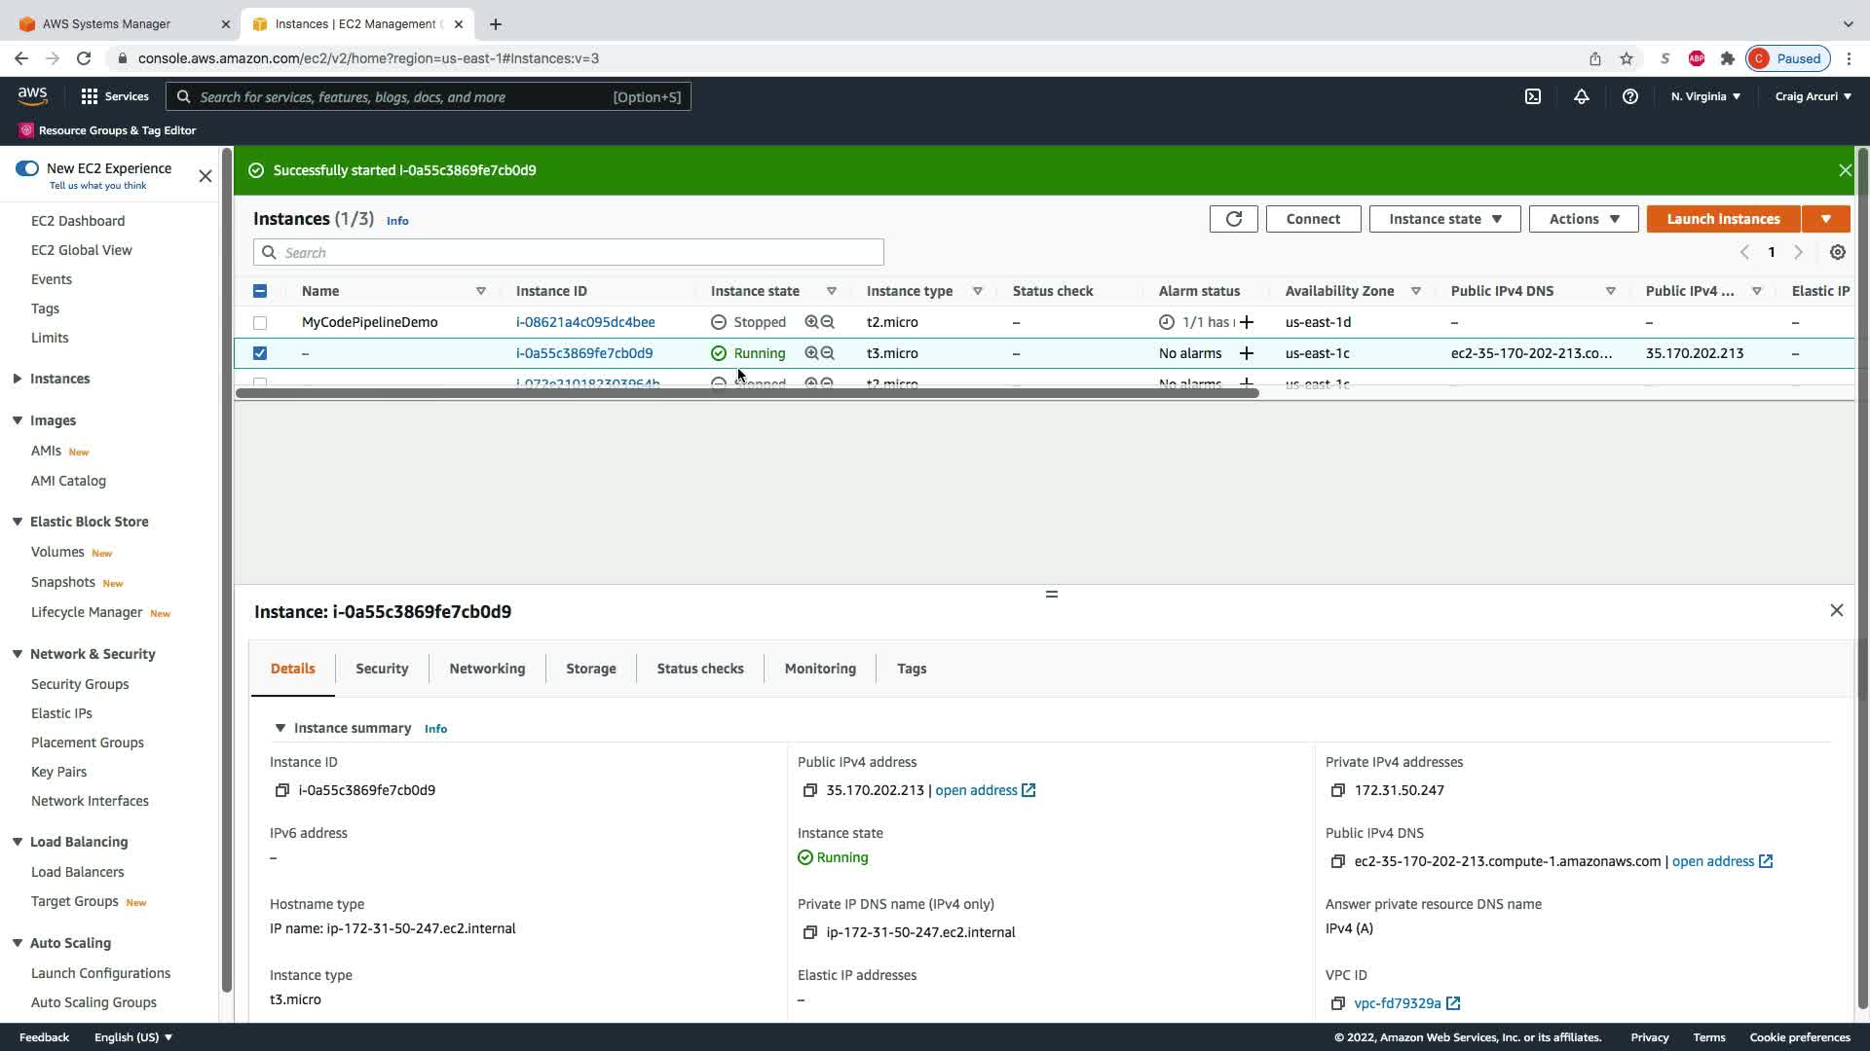The width and height of the screenshot is (1870, 1051).
Task: Uncheck the running t3.micro instance row
Action: (x=260, y=353)
